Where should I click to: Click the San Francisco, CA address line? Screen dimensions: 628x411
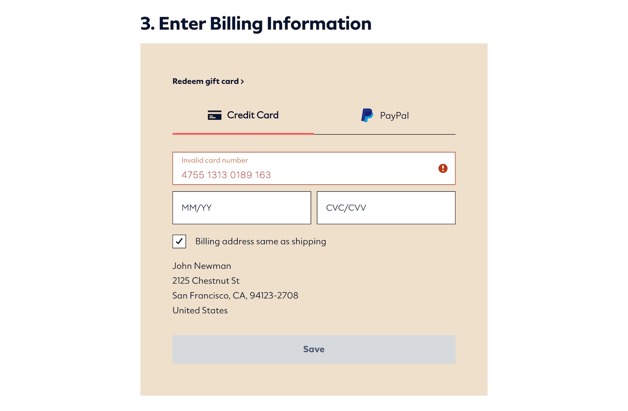click(235, 295)
